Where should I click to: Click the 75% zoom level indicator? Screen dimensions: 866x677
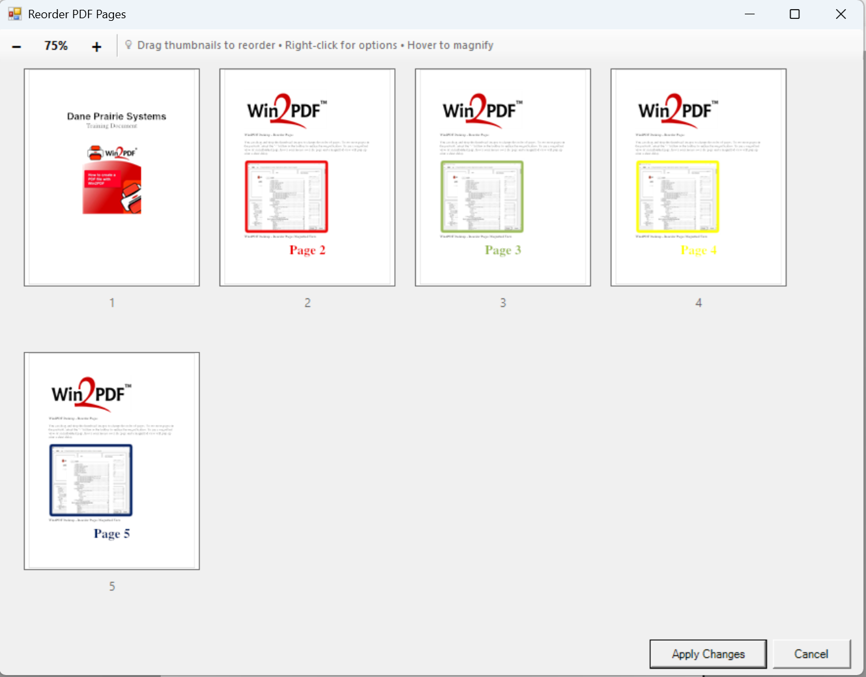tap(56, 46)
